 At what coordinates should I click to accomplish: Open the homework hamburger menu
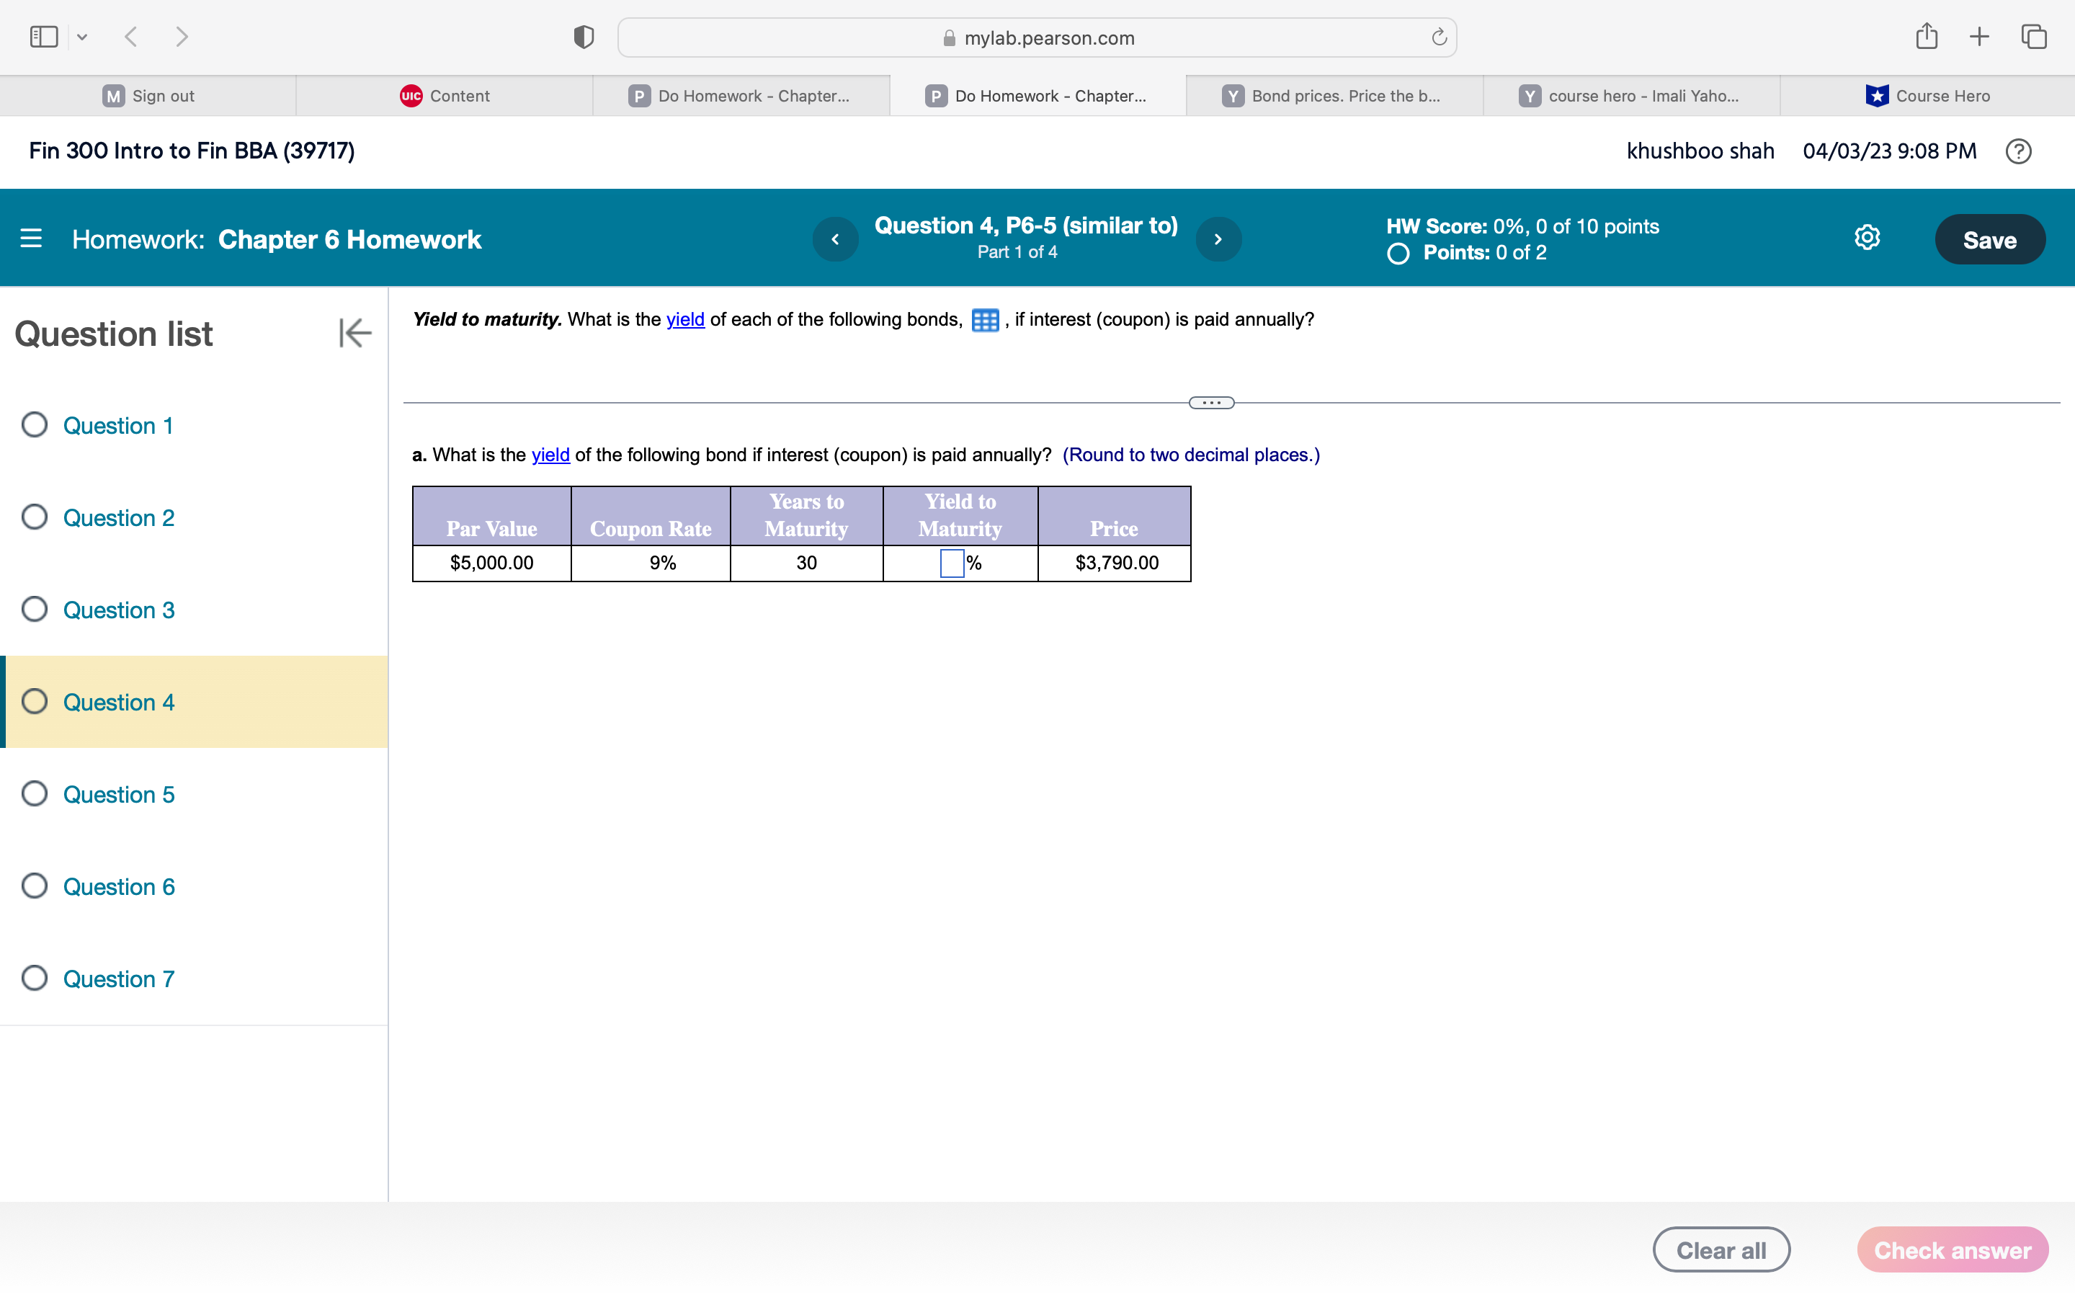[31, 239]
